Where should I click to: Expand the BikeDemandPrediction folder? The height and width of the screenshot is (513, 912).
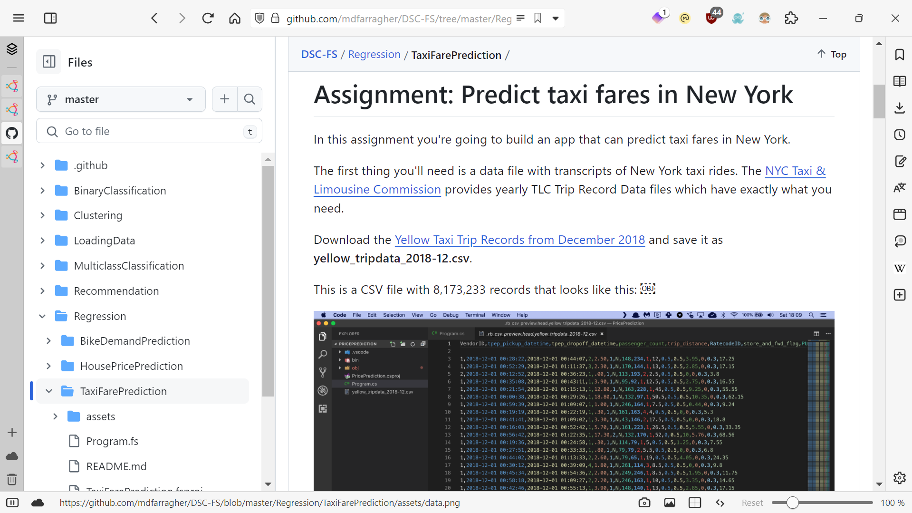click(48, 341)
